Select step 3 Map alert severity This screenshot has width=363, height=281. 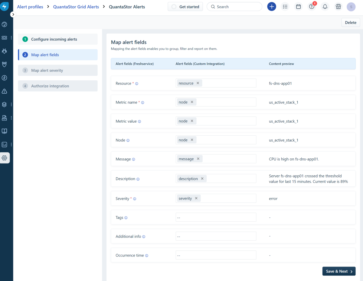coord(58,70)
